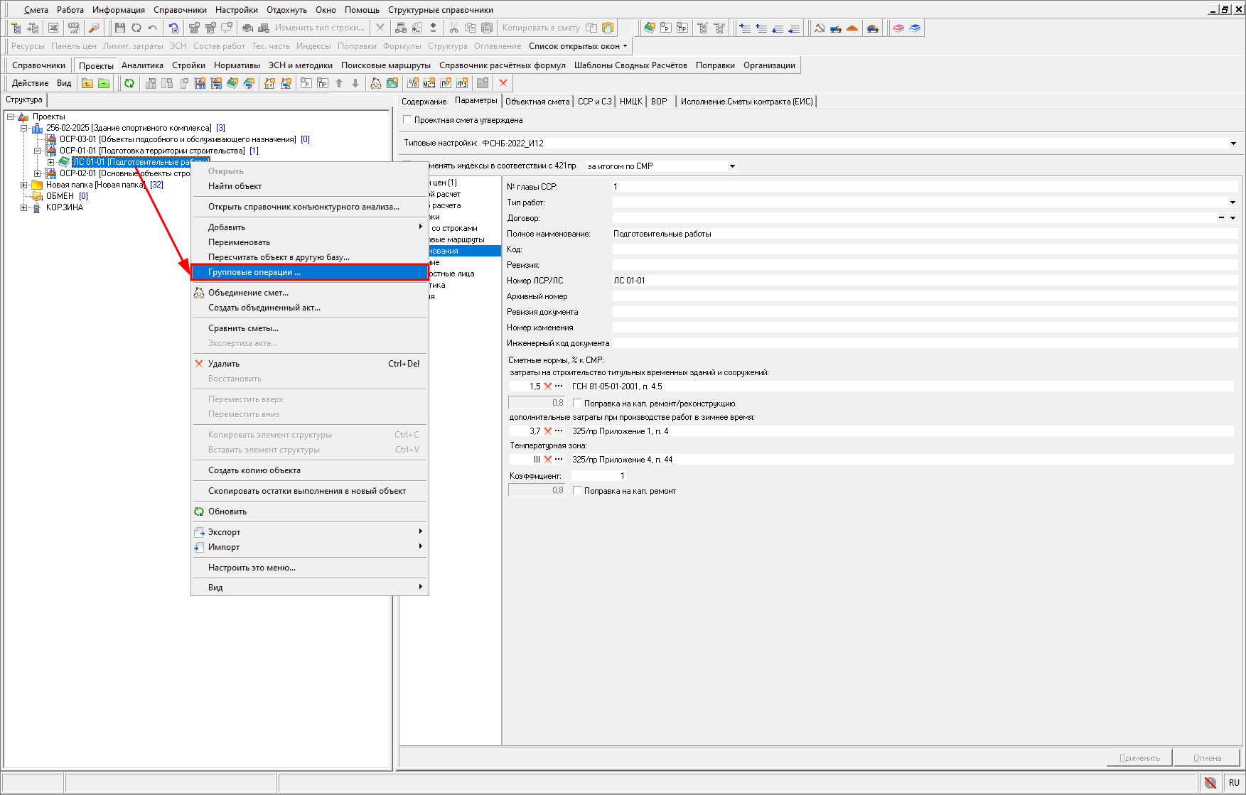Click the red X next to 1,5 norm
Viewport: 1246px width, 795px height.
coord(547,386)
